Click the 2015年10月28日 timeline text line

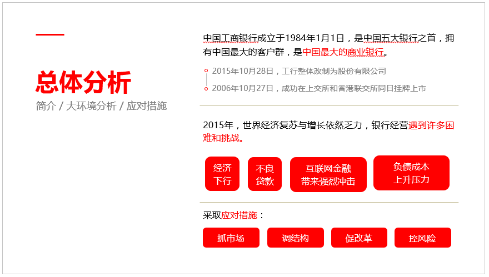[x=299, y=71]
